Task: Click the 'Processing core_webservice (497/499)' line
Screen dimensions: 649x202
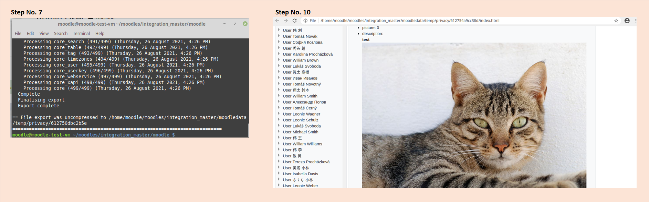Action: coord(122,76)
